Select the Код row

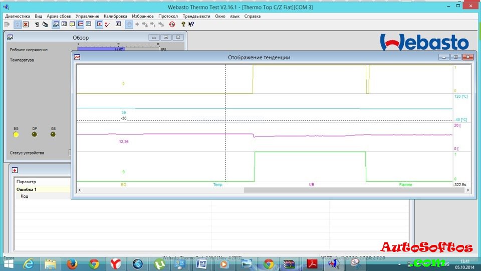coord(43,196)
